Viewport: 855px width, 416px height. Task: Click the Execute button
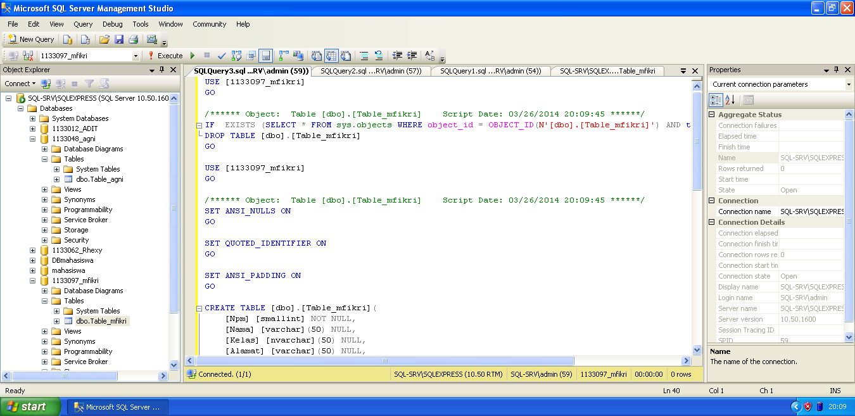[x=164, y=56]
